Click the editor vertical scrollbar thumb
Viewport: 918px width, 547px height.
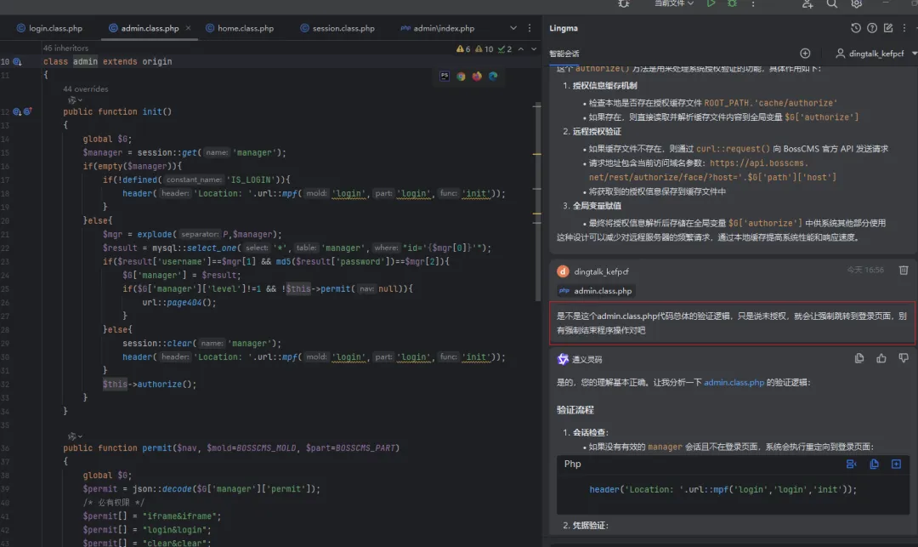[537, 202]
